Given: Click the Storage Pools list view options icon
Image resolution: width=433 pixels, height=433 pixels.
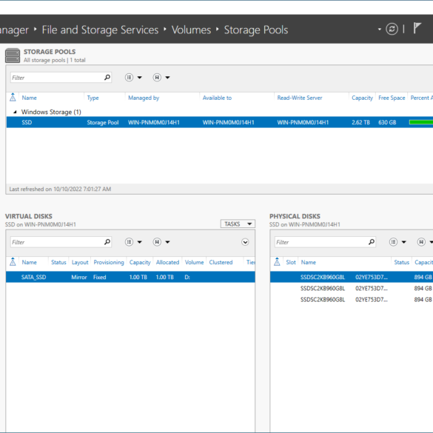Looking at the screenshot, I should (129, 78).
